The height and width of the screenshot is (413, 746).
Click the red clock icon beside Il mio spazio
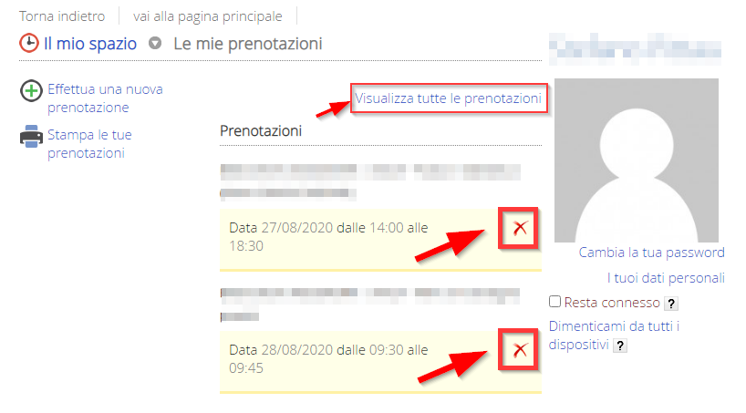(x=29, y=43)
